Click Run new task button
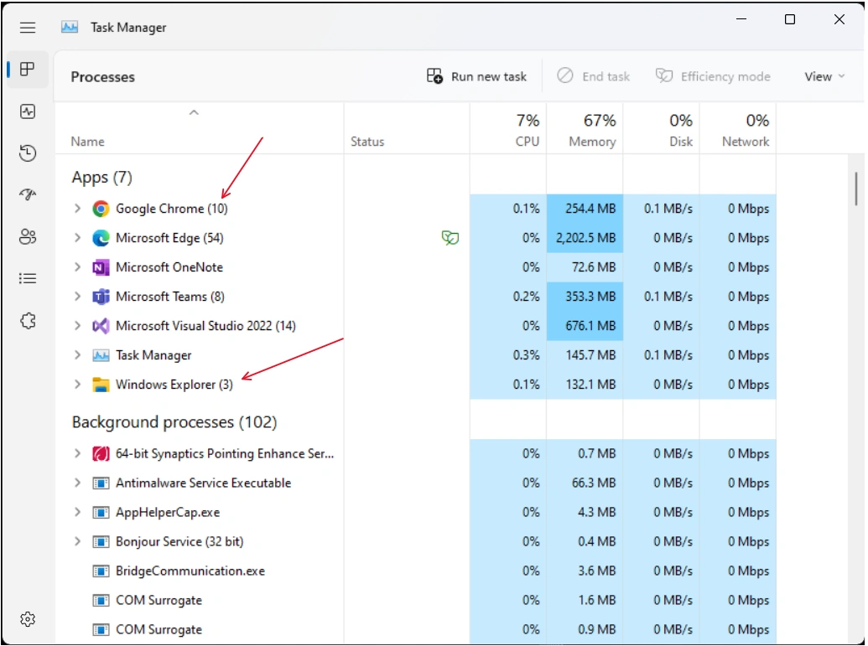The width and height of the screenshot is (868, 646). point(476,76)
